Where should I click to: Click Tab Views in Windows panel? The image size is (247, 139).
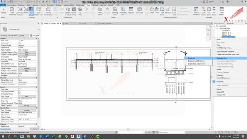(209, 11)
